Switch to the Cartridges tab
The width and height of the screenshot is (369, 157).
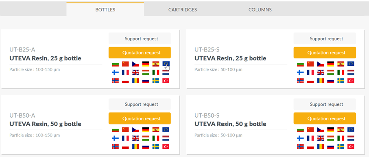coord(183,10)
